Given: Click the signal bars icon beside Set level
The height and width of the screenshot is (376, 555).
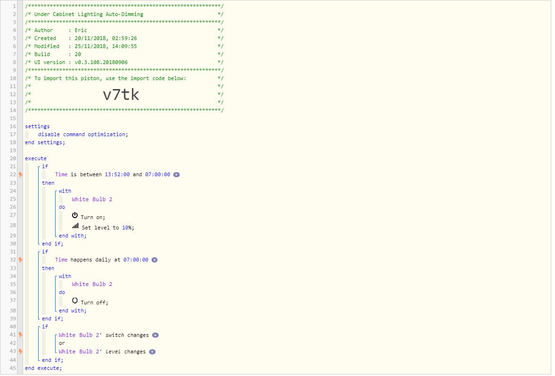Looking at the screenshot, I should coord(75,226).
